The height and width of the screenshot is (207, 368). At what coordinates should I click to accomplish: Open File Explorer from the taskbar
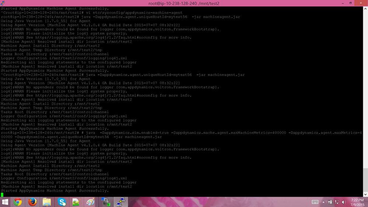(x=47, y=202)
